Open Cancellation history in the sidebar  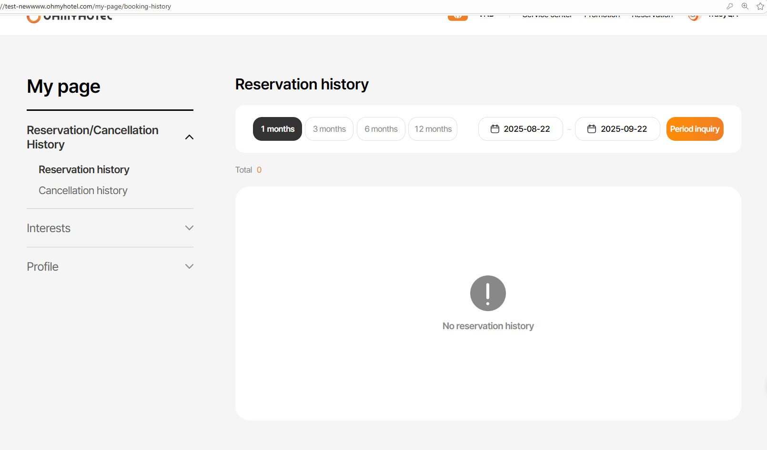click(83, 191)
